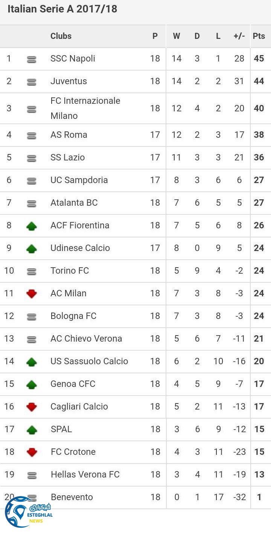Viewport: 271px width, 536px height.
Task: Click Napoli's 45 points value
Action: click(259, 59)
